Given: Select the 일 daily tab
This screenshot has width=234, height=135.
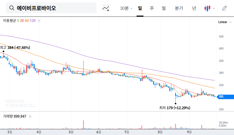Looking at the screenshot, I should point(140,8).
